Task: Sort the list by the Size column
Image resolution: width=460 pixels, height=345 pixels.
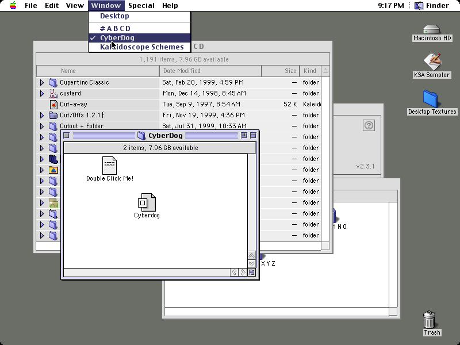Action: (281, 71)
